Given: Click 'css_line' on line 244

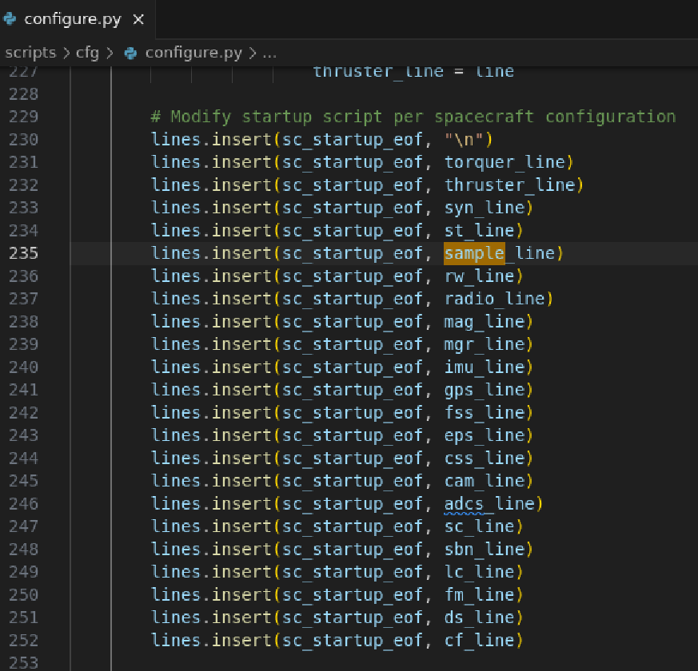Looking at the screenshot, I should (485, 458).
